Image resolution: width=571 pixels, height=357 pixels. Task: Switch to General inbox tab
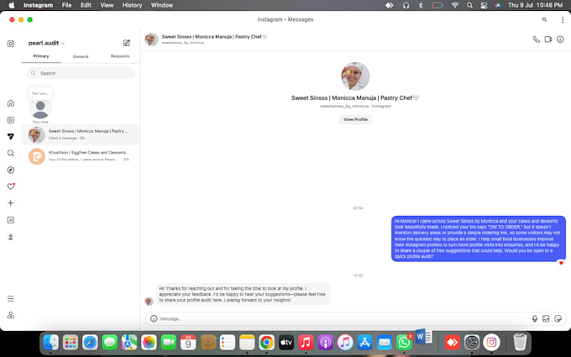click(81, 56)
